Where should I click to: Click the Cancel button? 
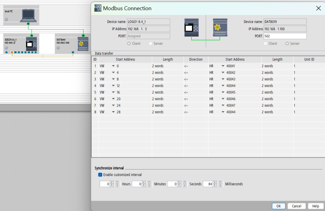click(296, 206)
